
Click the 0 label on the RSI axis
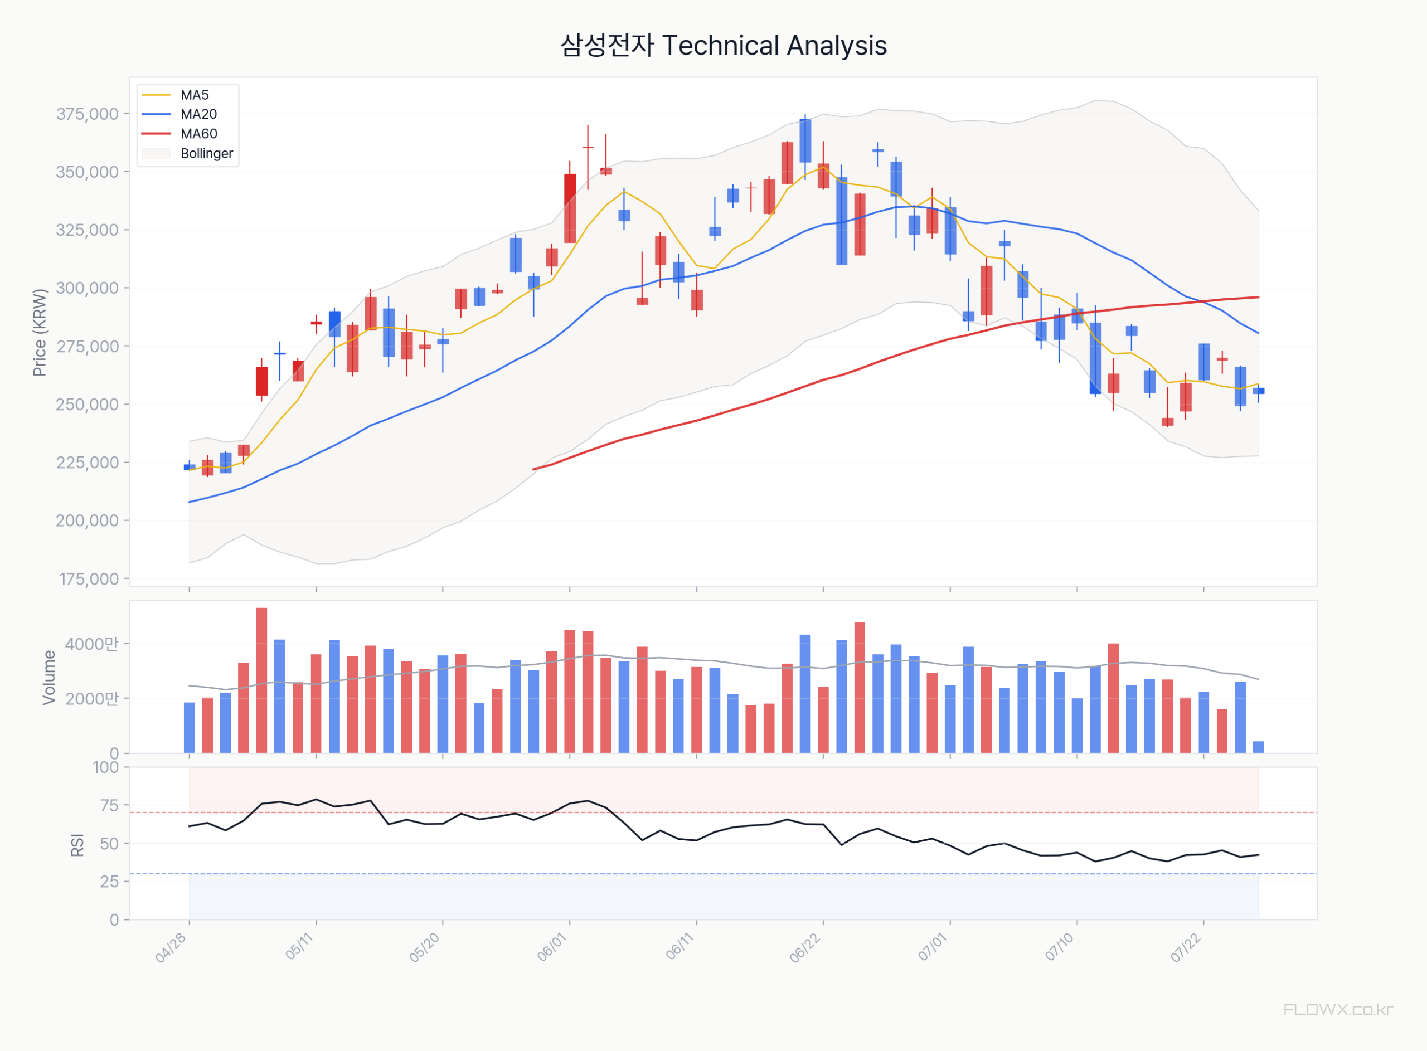[114, 920]
